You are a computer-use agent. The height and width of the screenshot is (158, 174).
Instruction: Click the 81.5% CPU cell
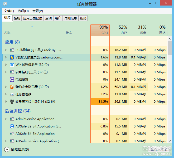(100, 102)
